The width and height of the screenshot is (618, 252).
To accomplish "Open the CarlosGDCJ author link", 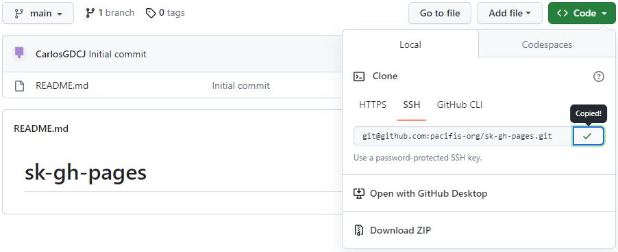I will pyautogui.click(x=61, y=54).
